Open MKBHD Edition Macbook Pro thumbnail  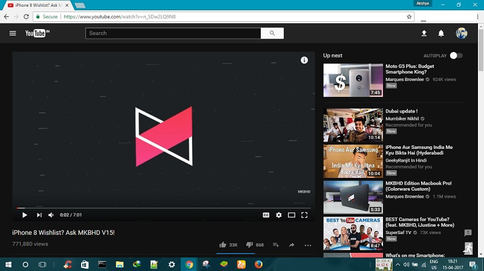coord(353,197)
